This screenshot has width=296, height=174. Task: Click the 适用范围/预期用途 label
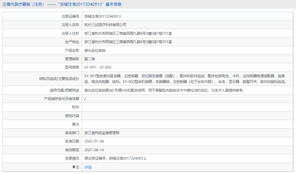click(64, 90)
